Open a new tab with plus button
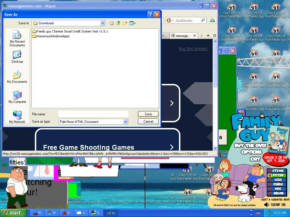The width and height of the screenshot is (290, 217). 208,36
